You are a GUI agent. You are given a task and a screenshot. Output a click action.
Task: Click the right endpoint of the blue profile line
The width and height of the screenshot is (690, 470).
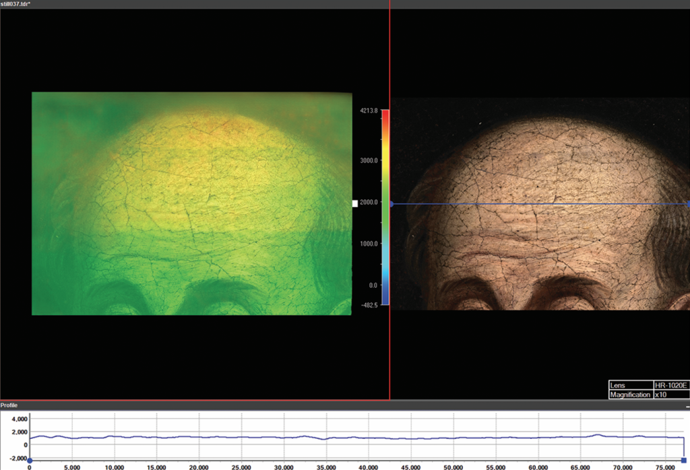687,204
